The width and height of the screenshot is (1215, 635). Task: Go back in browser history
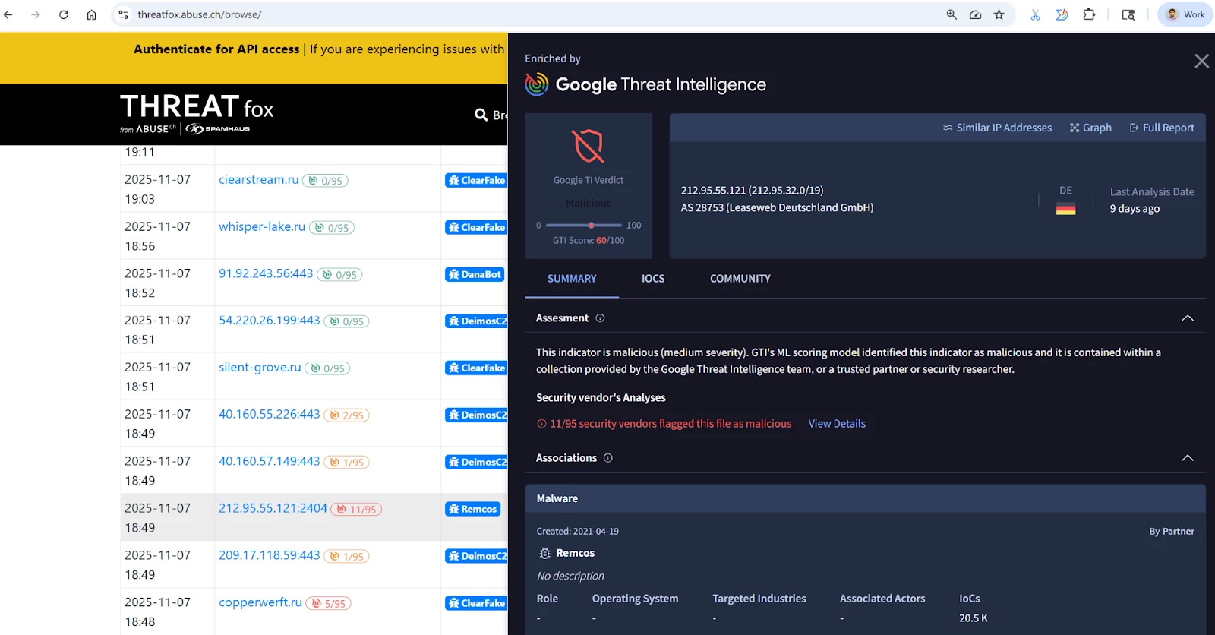coord(8,14)
